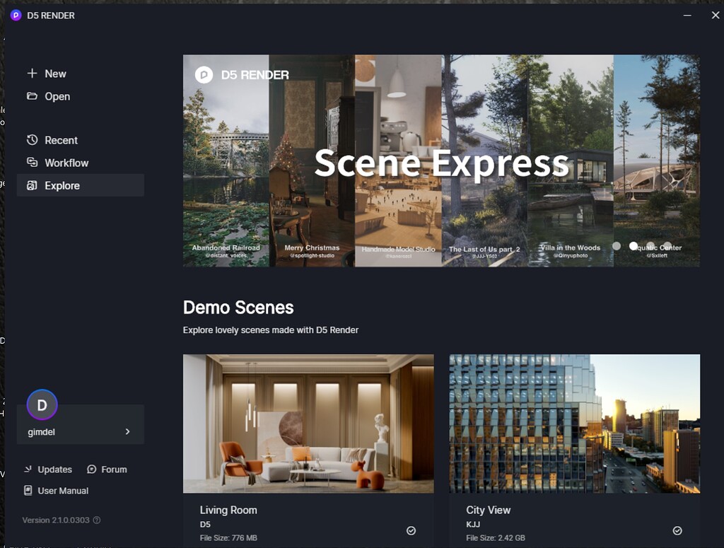Click 'Explore lovely scenes made with D5 Render'

271,330
